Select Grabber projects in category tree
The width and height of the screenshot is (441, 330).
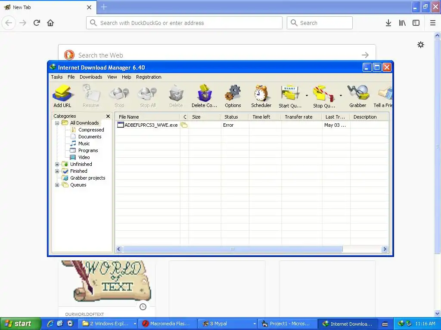(x=87, y=178)
